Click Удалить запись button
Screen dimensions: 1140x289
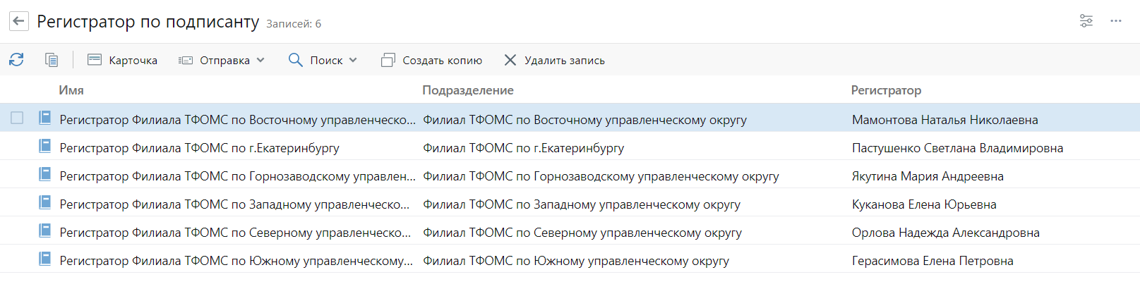(x=554, y=60)
